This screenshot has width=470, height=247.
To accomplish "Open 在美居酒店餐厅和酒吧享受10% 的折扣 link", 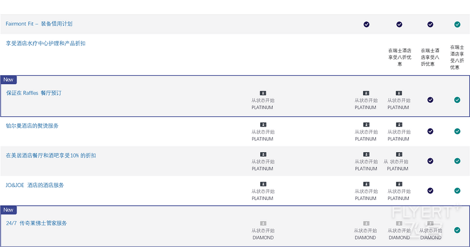I will coord(51,155).
